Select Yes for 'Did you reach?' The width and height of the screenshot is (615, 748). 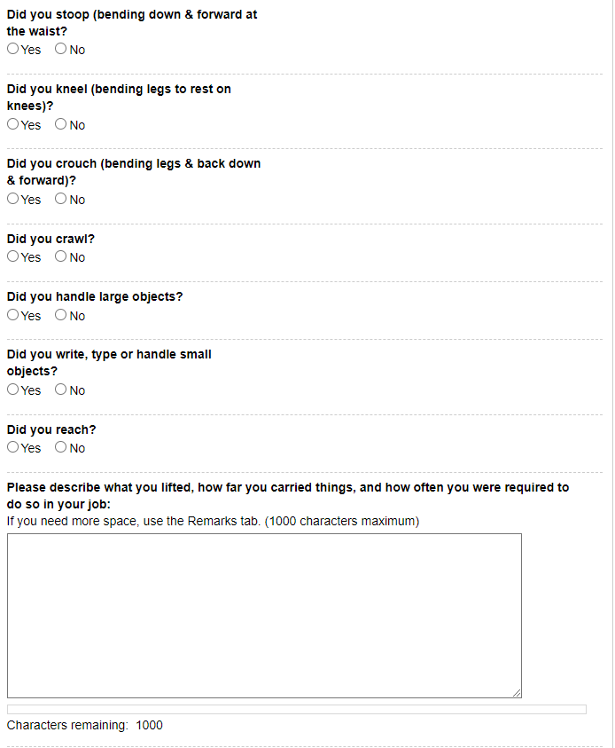13,447
